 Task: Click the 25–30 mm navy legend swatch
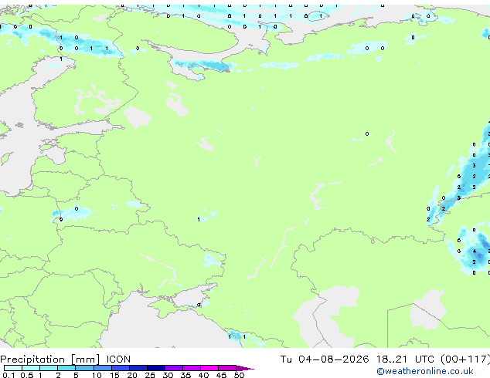coord(156,368)
